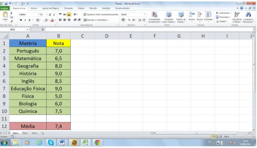Open Formatação Condicional menu
Viewport: 257px width, 148px height.
click(x=154, y=17)
